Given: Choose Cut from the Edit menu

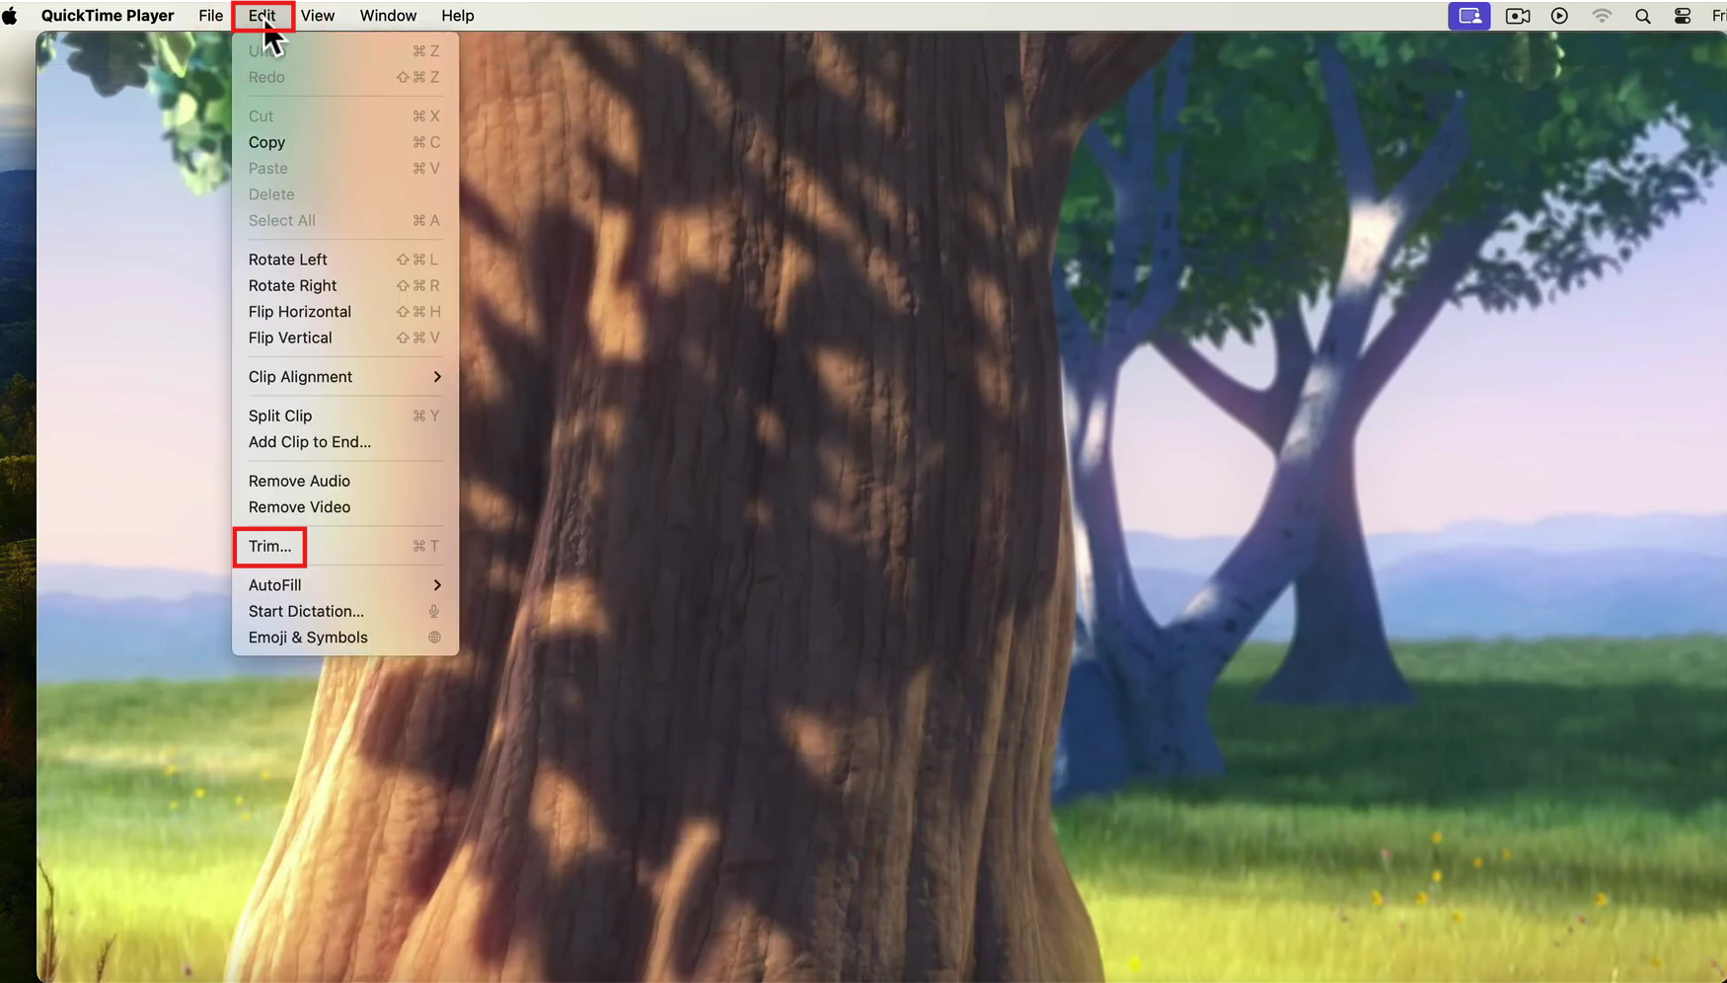Looking at the screenshot, I should (344, 116).
